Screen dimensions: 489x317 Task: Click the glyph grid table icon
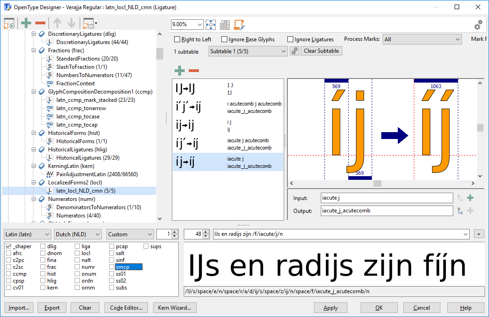225,25
